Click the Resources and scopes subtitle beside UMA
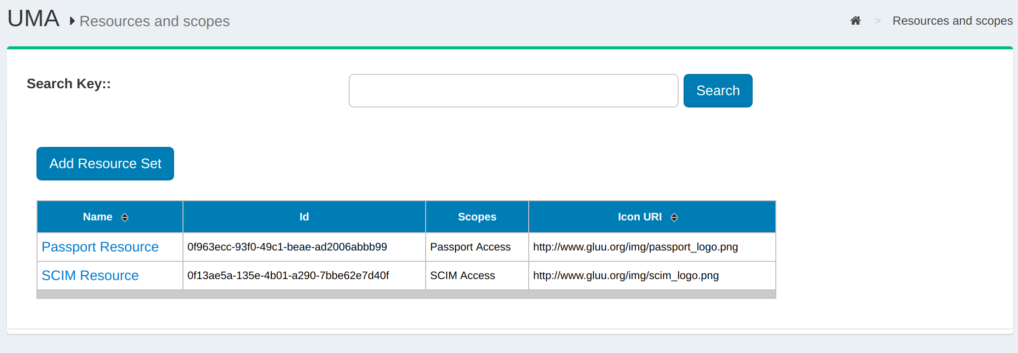Viewport: 1018px width, 353px height. (x=154, y=21)
